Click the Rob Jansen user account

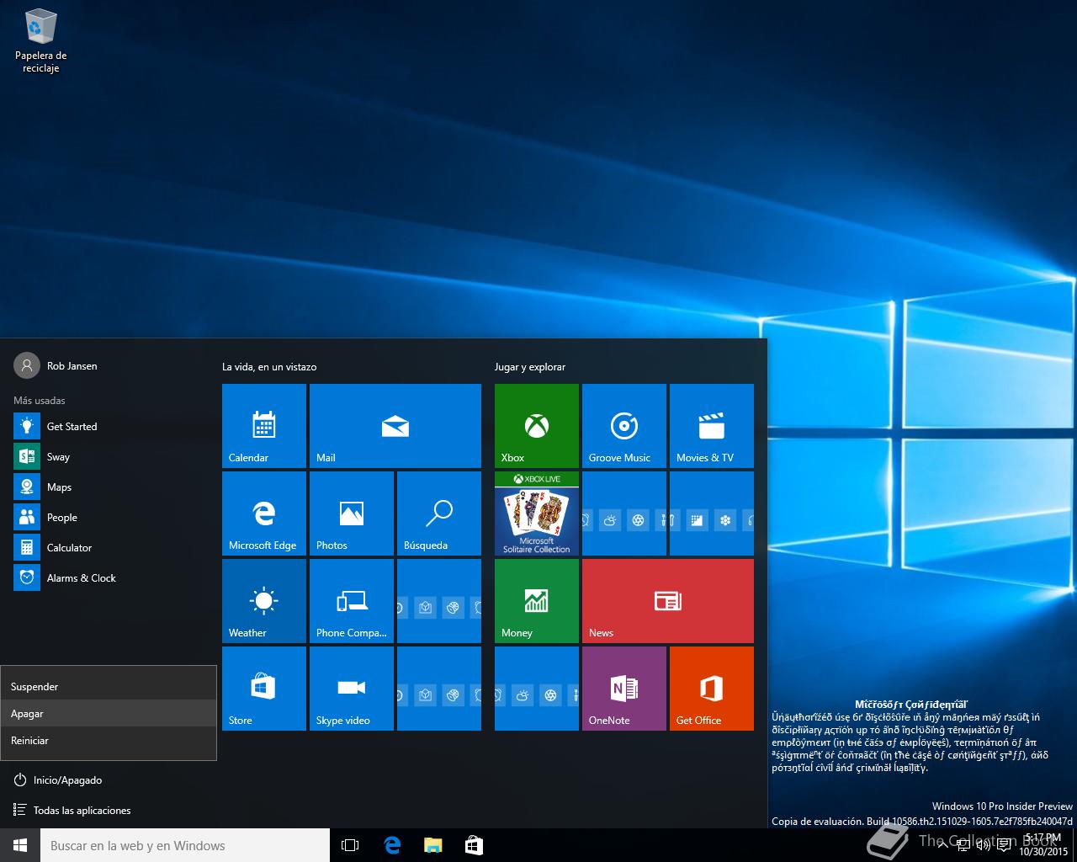pos(56,366)
